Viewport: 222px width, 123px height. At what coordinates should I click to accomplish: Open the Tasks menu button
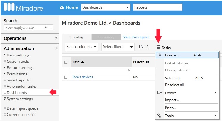click(163, 48)
